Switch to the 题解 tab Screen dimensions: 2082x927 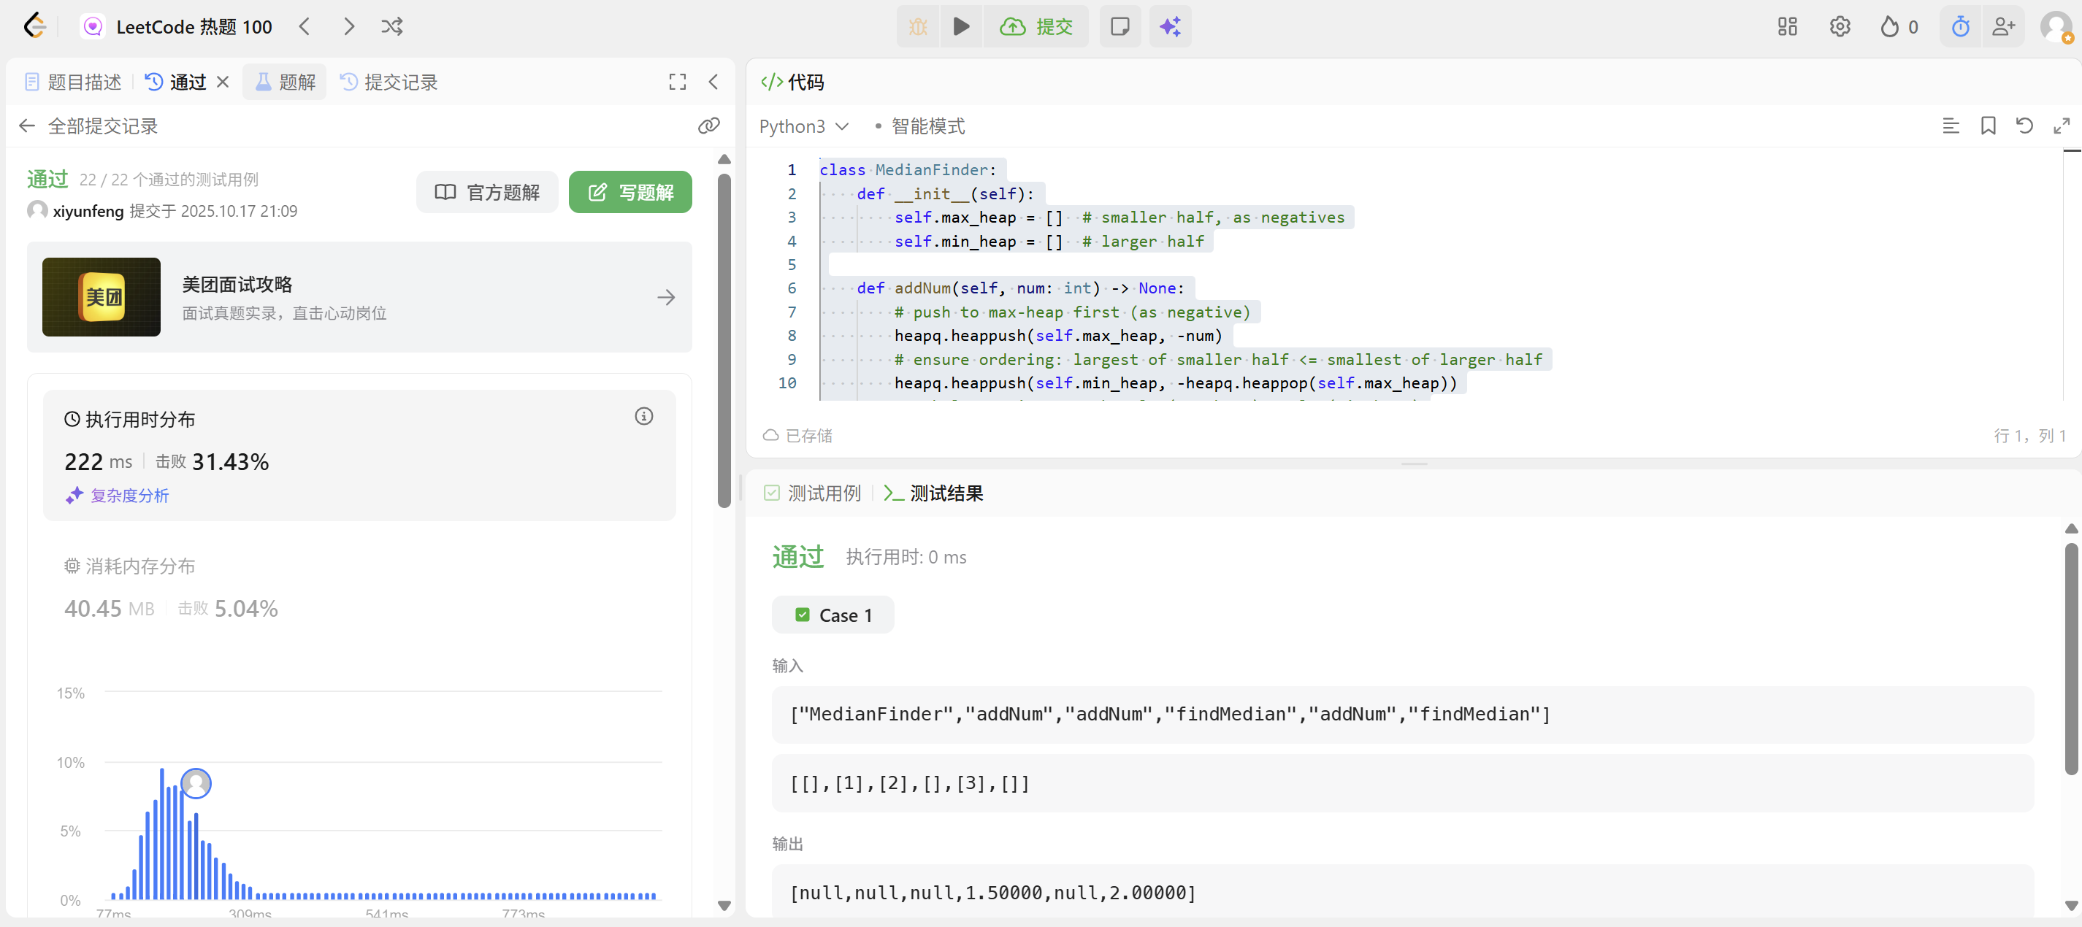click(286, 82)
